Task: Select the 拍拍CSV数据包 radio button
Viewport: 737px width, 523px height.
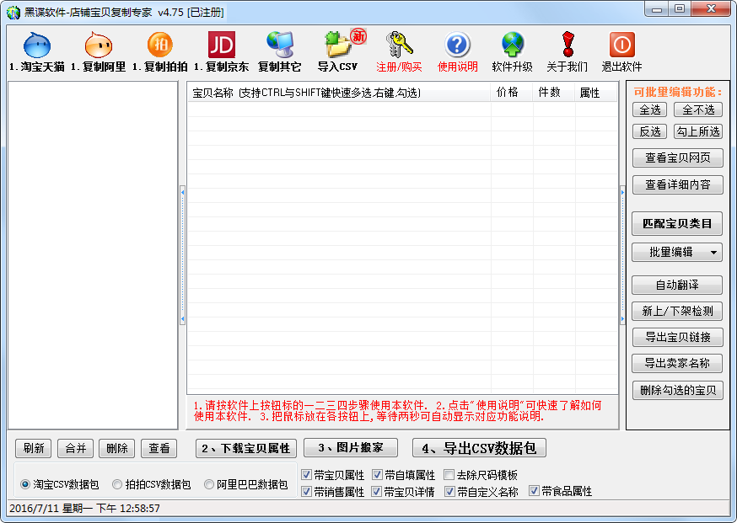Action: click(x=117, y=484)
